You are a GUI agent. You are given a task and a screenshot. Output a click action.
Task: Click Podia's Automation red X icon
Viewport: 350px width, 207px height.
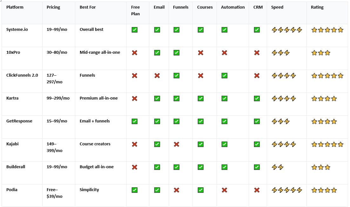click(x=224, y=190)
